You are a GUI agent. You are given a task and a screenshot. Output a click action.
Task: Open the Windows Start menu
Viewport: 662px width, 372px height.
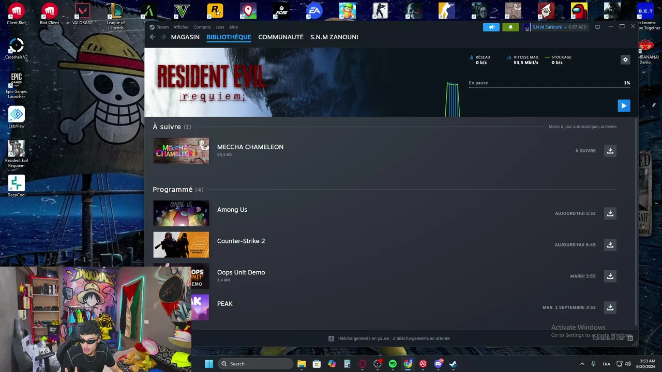209,364
